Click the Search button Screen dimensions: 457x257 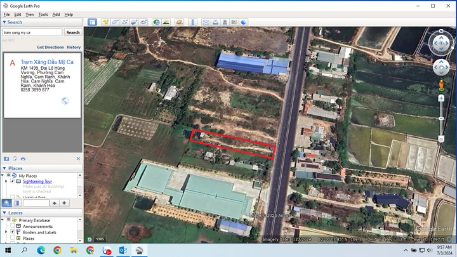(73, 32)
